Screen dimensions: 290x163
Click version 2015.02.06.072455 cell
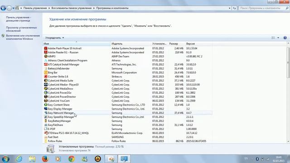(196, 141)
